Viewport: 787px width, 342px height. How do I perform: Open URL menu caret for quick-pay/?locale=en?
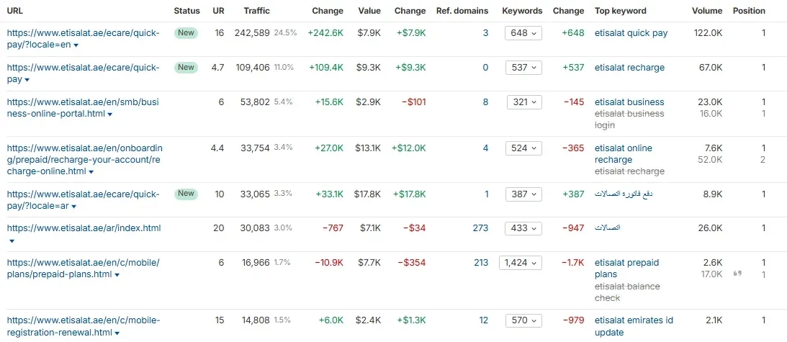[76, 45]
